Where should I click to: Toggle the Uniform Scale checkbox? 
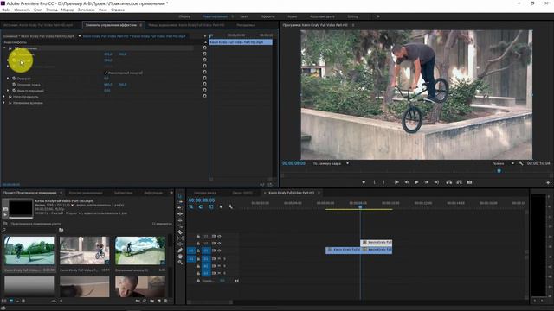click(x=106, y=73)
